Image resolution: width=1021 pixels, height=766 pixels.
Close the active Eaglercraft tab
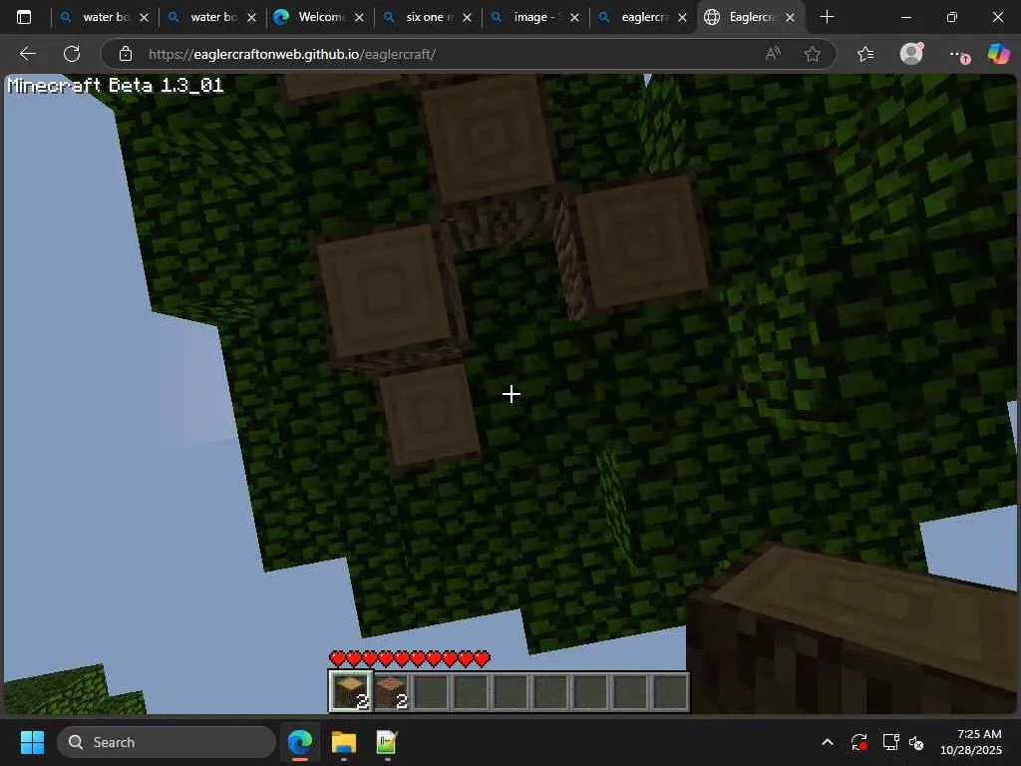[790, 18]
